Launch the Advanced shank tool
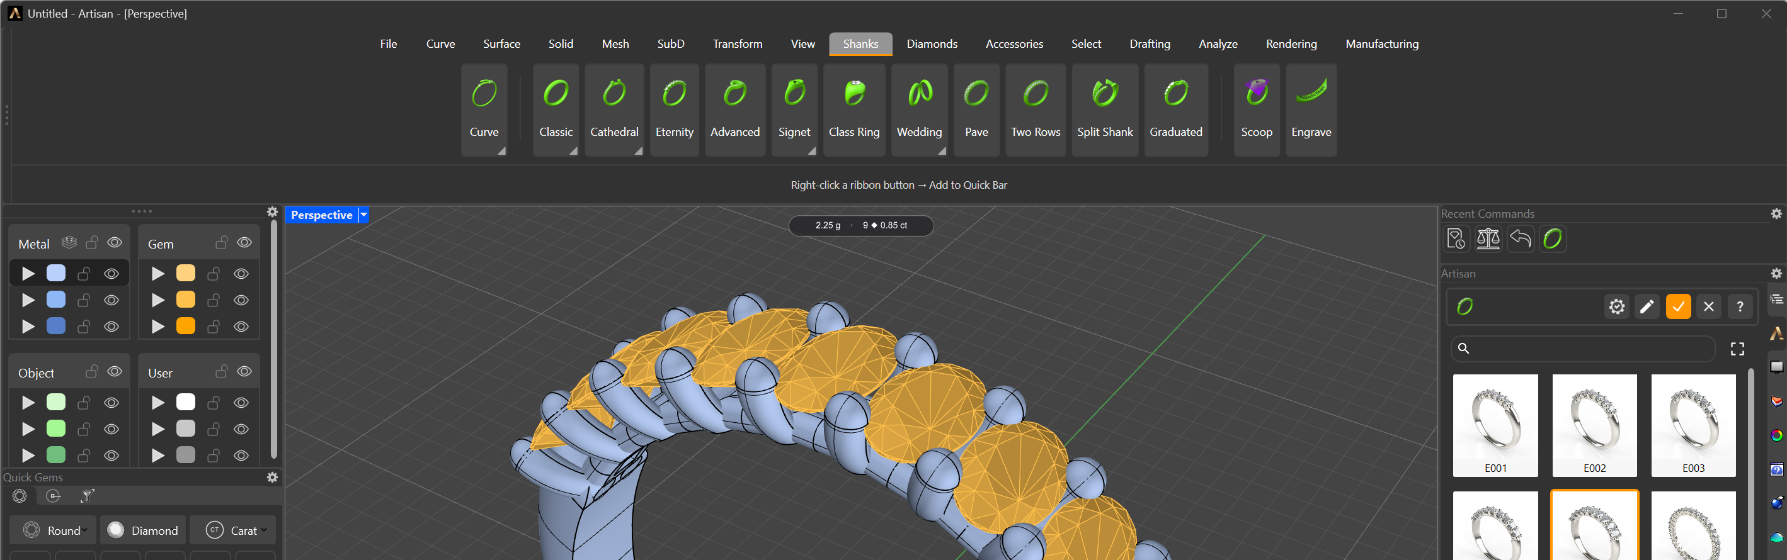The width and height of the screenshot is (1787, 560). point(734,109)
